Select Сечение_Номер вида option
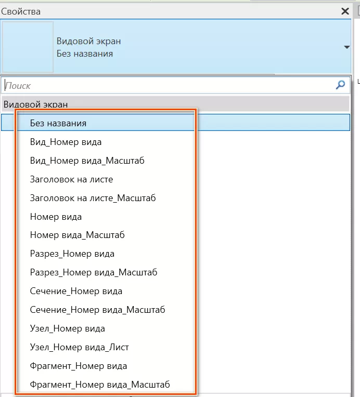Screen dimensions: 360x397 (76, 291)
